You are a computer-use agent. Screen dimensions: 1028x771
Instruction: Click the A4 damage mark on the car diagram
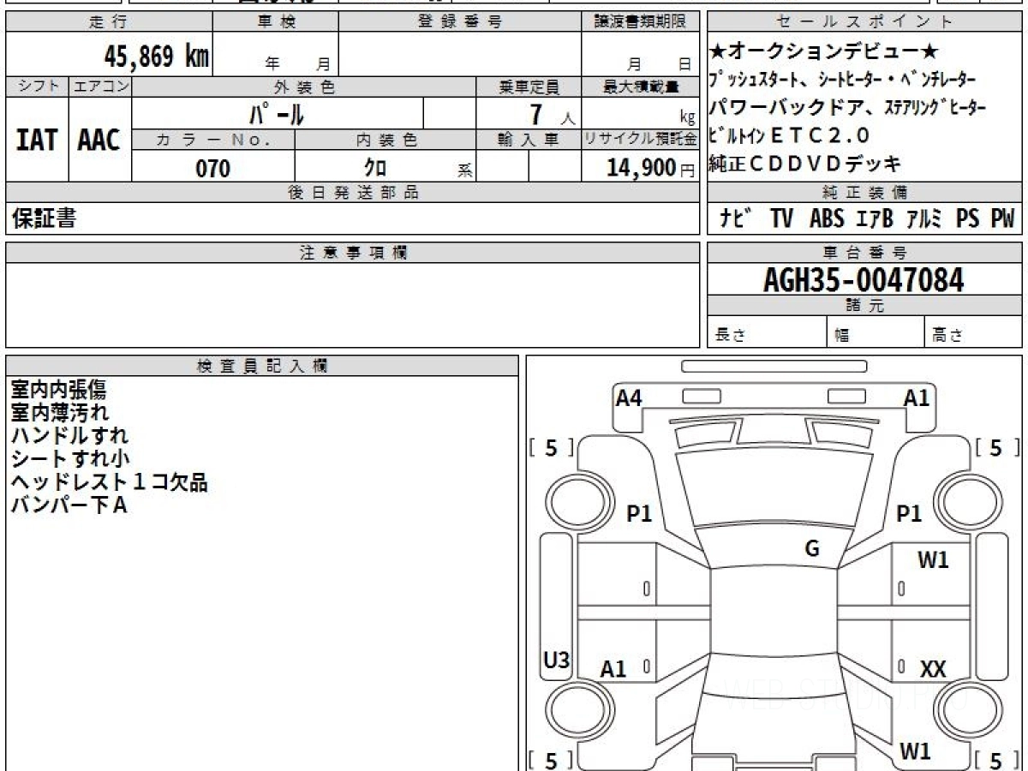(x=629, y=397)
